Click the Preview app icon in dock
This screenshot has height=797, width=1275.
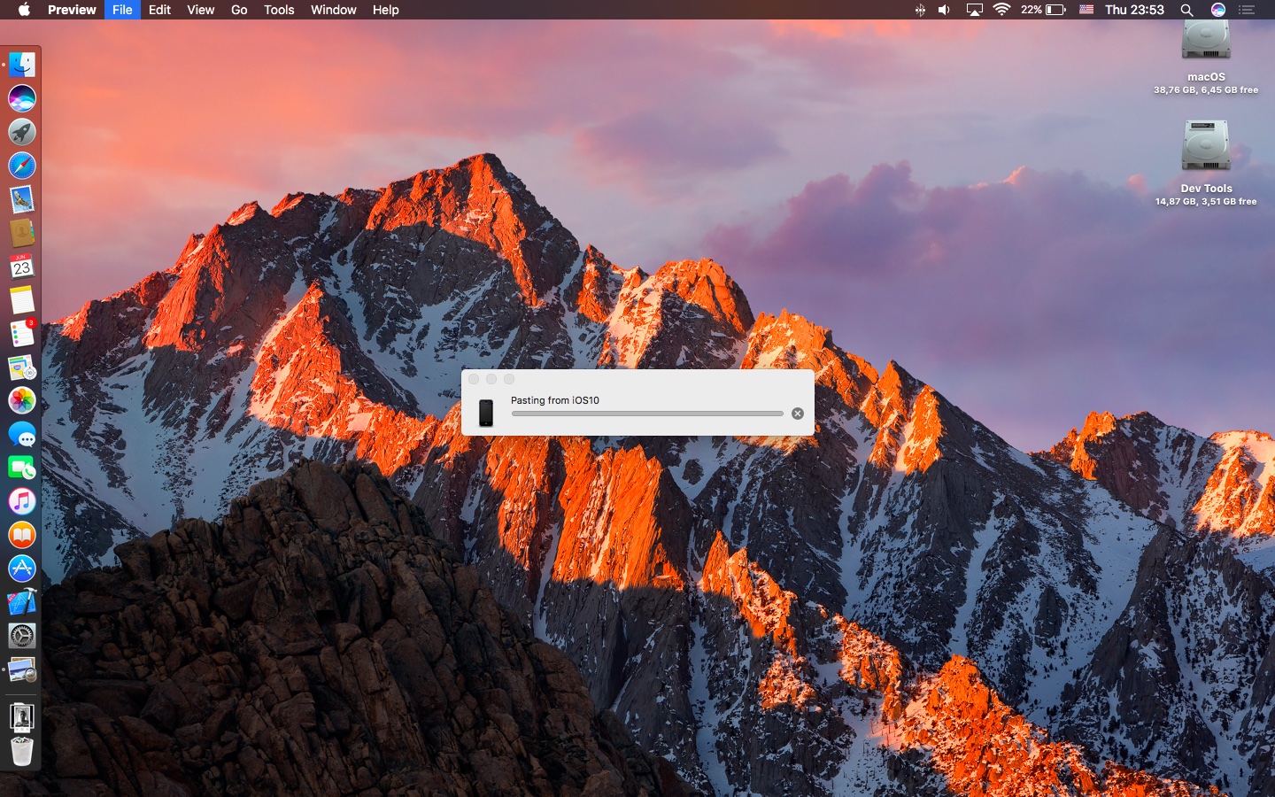[x=22, y=669]
